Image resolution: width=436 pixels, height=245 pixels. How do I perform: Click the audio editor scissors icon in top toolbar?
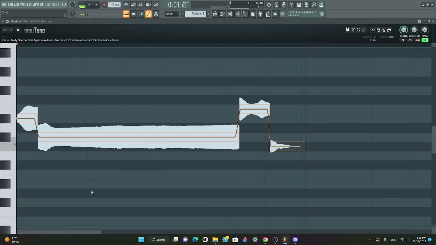(x=276, y=5)
